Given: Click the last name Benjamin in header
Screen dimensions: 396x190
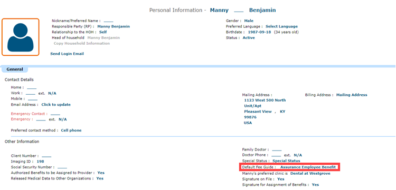Looking at the screenshot, I should [262, 11].
